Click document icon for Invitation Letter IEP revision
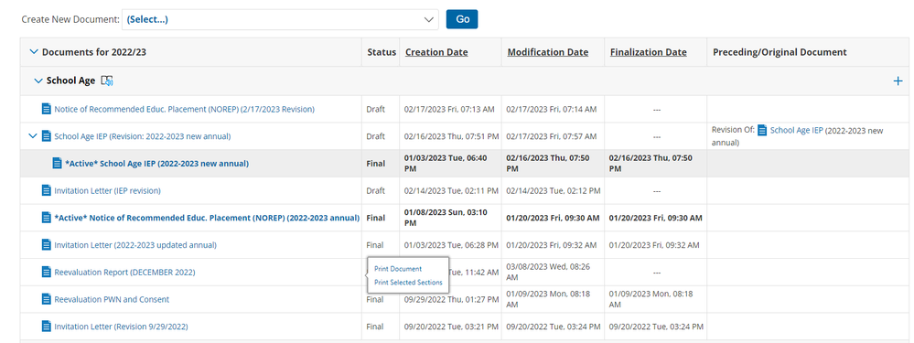The image size is (914, 343). coord(47,190)
